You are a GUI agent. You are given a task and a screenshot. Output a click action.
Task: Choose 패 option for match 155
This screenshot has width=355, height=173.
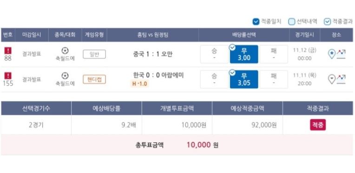(274, 80)
